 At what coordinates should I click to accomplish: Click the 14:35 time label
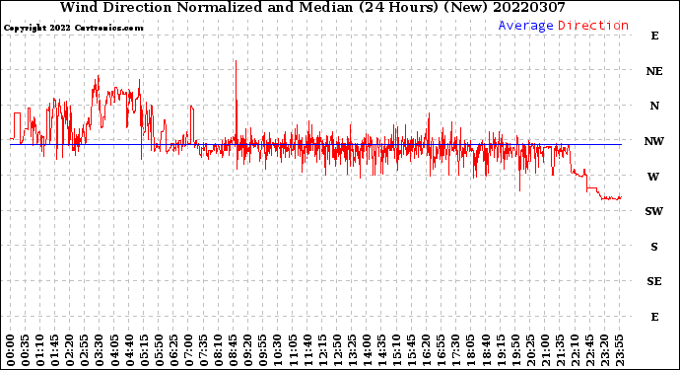(381, 350)
